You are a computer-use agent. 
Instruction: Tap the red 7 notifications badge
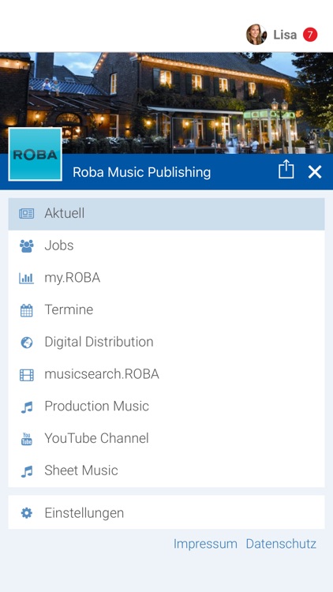(310, 35)
